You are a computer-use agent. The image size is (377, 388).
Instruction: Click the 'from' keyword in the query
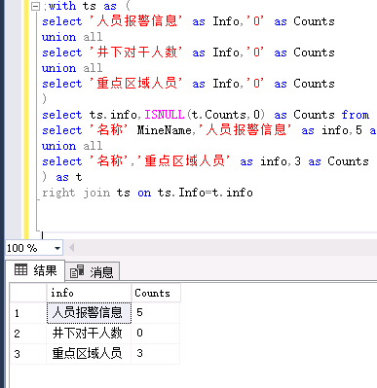coord(356,115)
